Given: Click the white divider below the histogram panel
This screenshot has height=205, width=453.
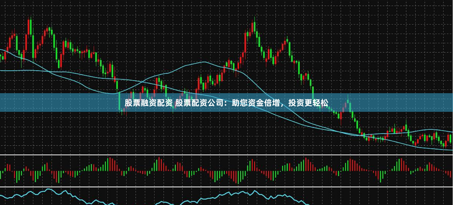Looking at the screenshot, I should point(226,187).
